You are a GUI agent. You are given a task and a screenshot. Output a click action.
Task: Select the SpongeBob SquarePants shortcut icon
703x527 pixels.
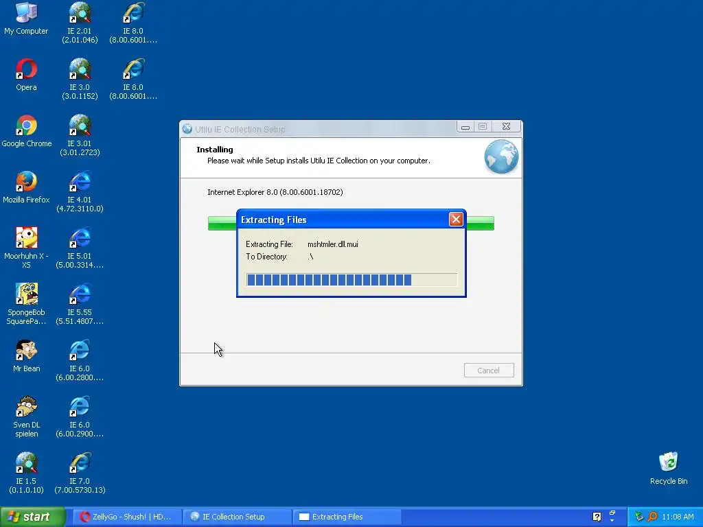click(x=26, y=304)
